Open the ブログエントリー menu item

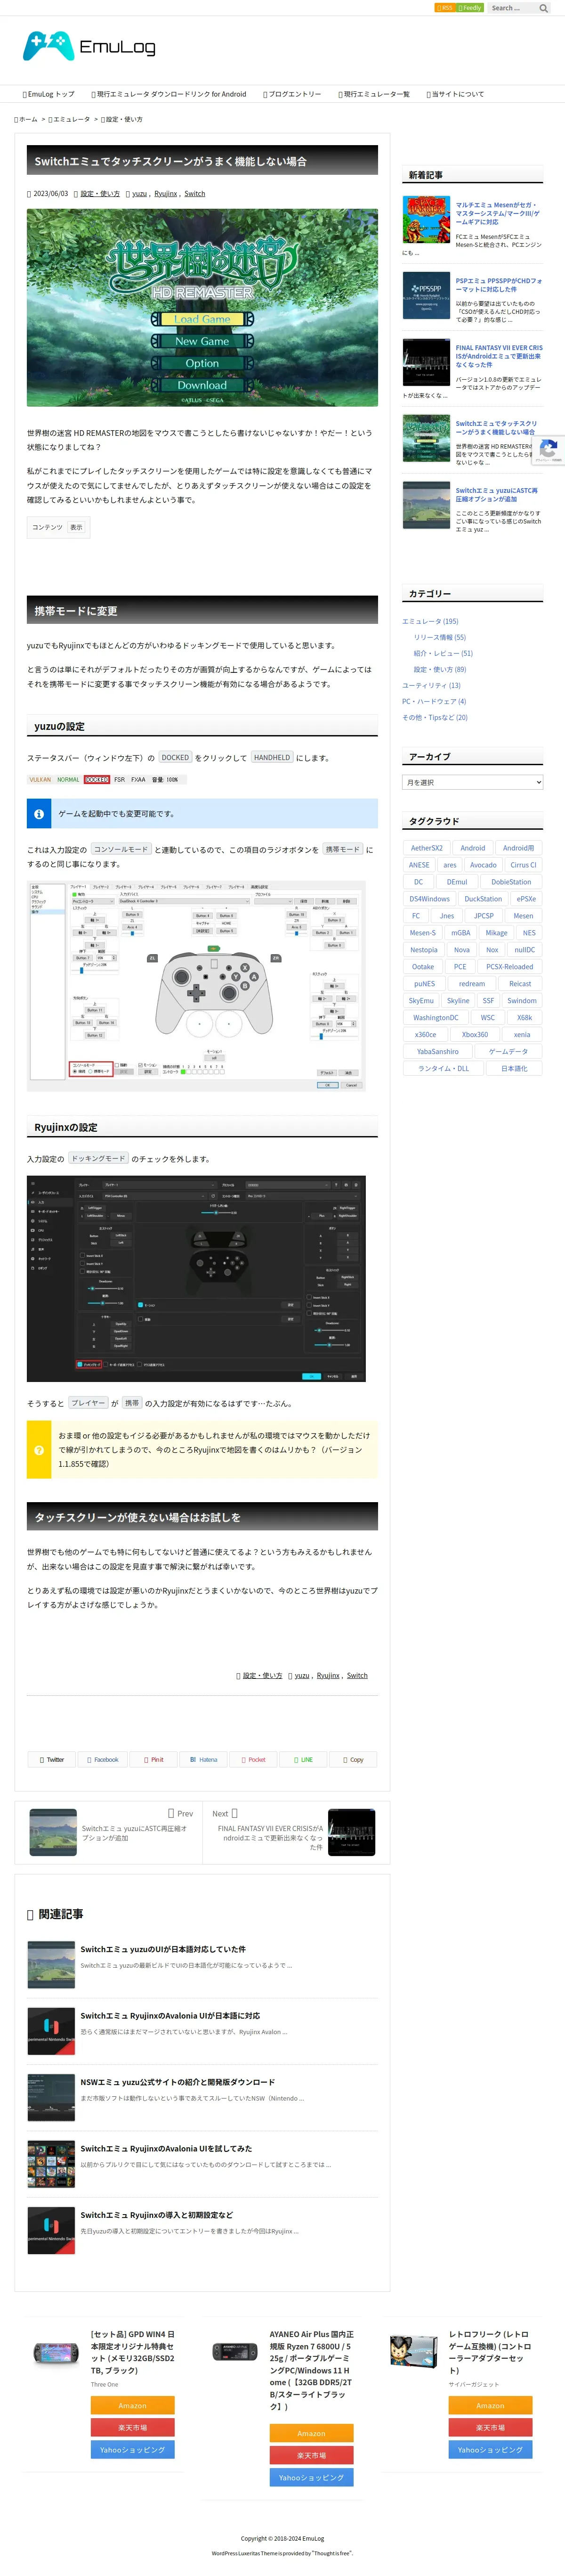tap(292, 94)
